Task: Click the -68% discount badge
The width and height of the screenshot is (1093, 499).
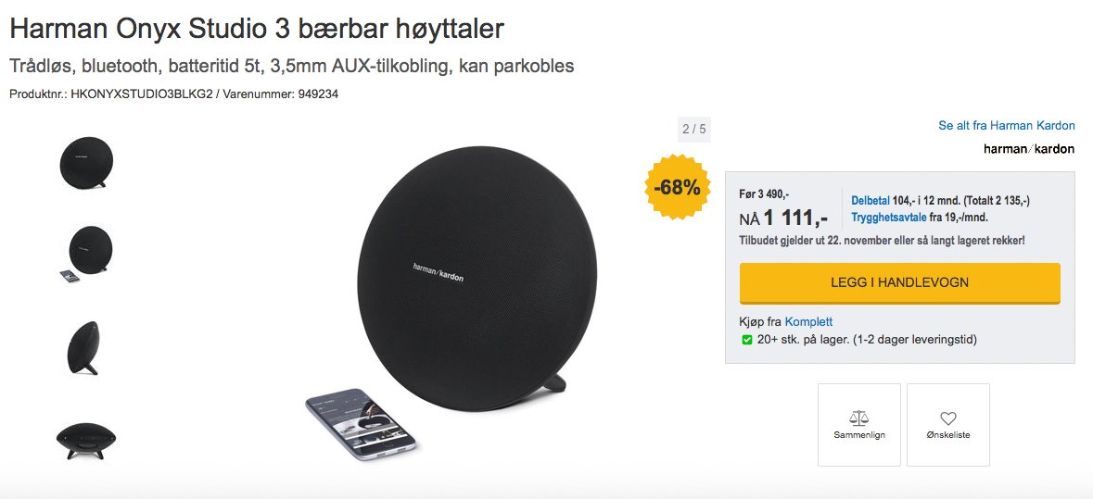Action: [678, 188]
